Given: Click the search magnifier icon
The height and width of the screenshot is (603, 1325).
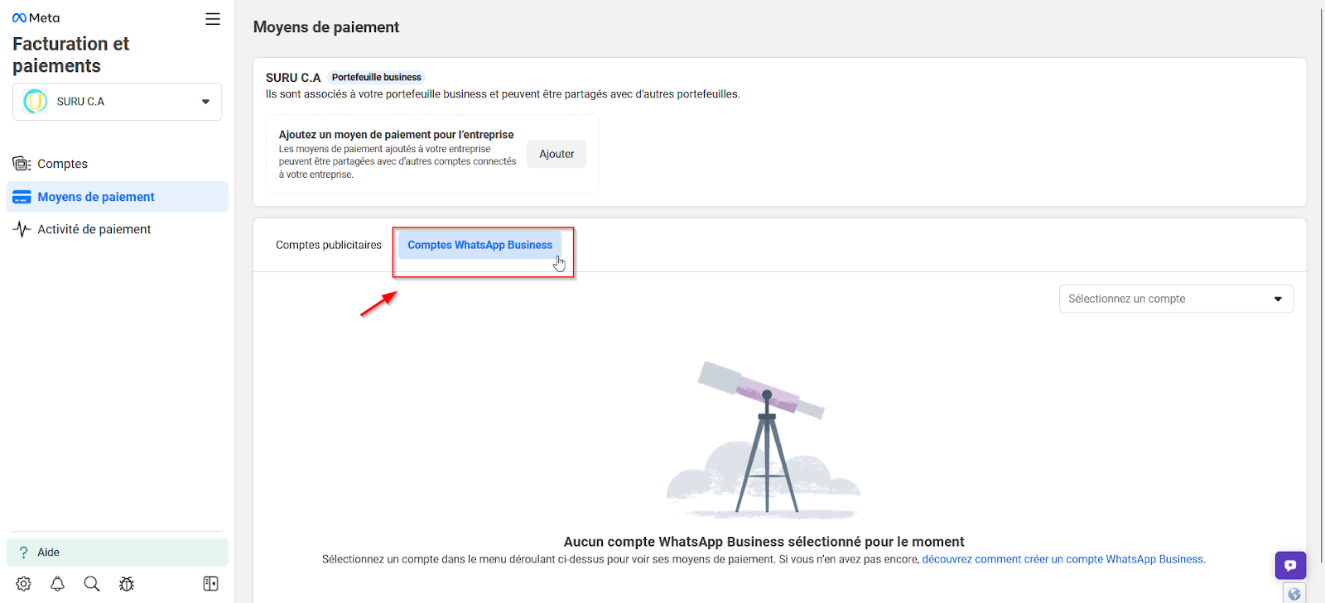Looking at the screenshot, I should [92, 584].
